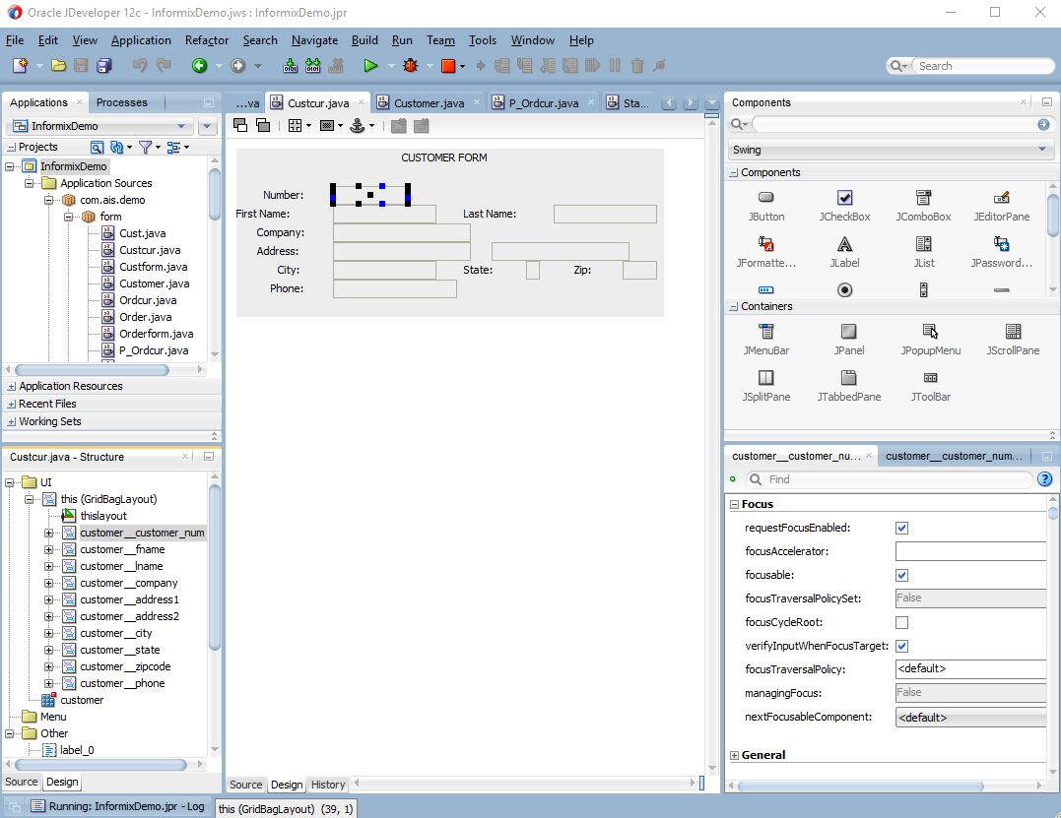
Task: Switch to the Processes tab
Action: 122,102
